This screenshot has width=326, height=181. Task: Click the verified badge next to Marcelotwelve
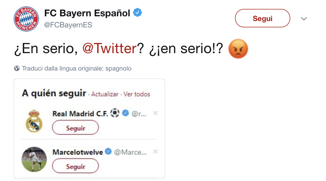point(108,152)
